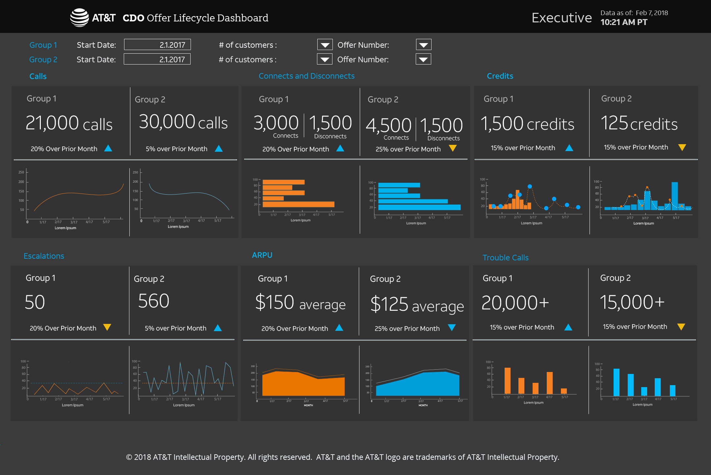Viewport: 711px width, 475px height.
Task: Click blue up arrow under Credits Group 1
Action: [569, 148]
